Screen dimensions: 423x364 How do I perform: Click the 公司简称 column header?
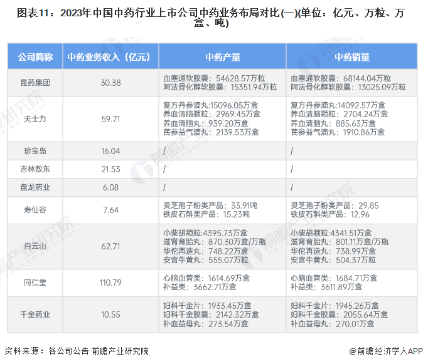click(35, 57)
